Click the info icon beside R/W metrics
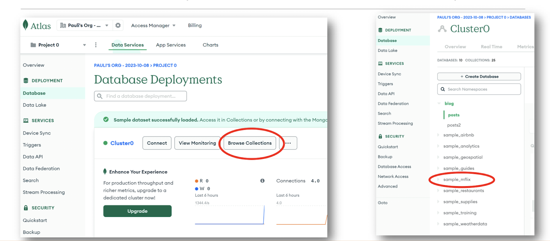Viewport: 550px width, 241px height. coord(263,181)
